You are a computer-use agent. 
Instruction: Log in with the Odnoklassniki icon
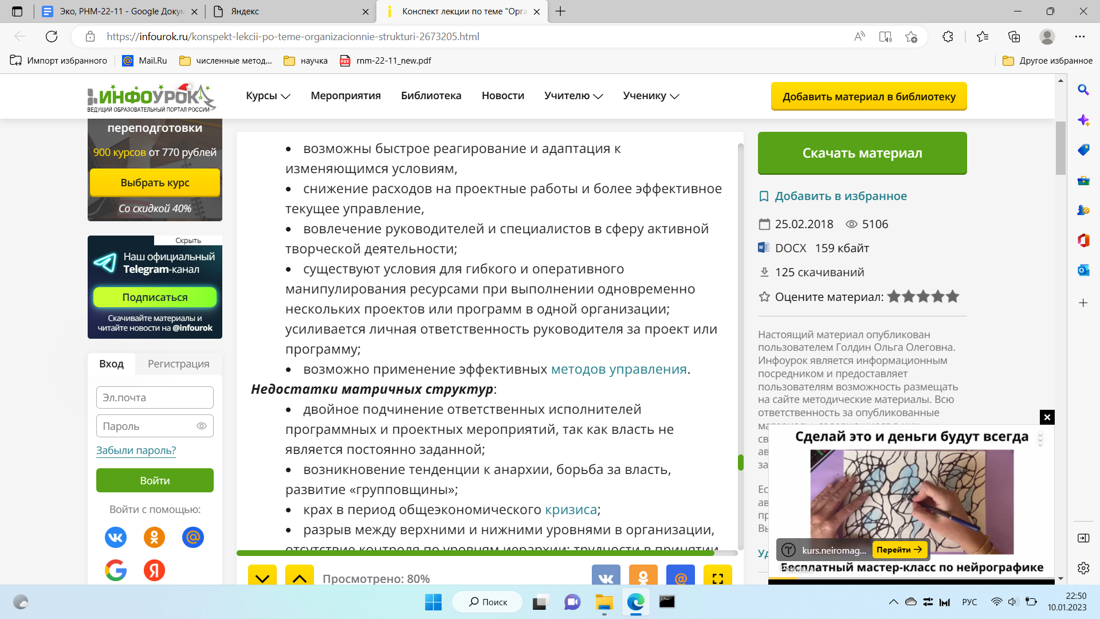coord(154,537)
